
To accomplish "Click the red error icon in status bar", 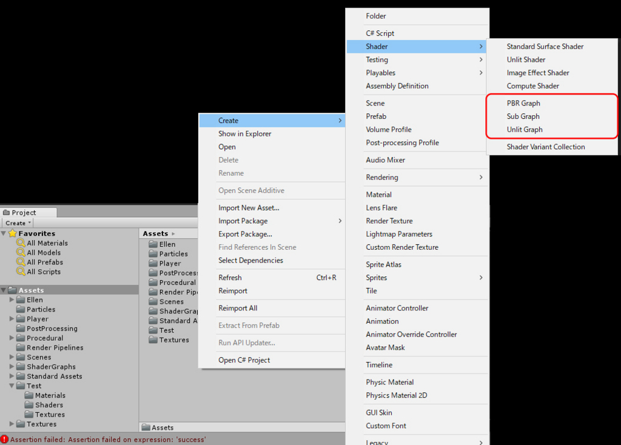I will coord(4,439).
